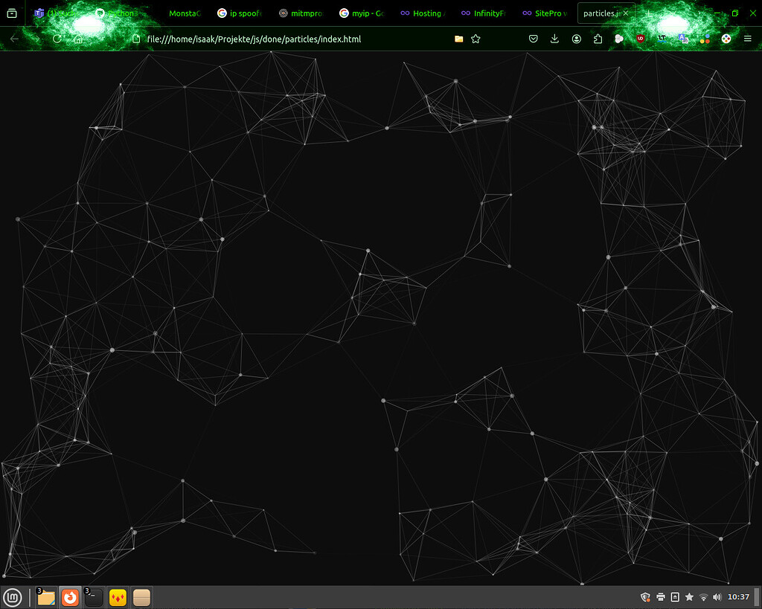
Task: Switch to the mitmproxy tab
Action: pos(301,13)
